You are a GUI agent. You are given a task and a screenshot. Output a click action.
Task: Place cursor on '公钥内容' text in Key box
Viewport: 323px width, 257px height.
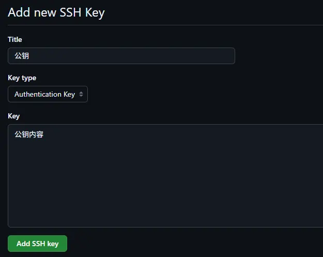click(x=29, y=134)
